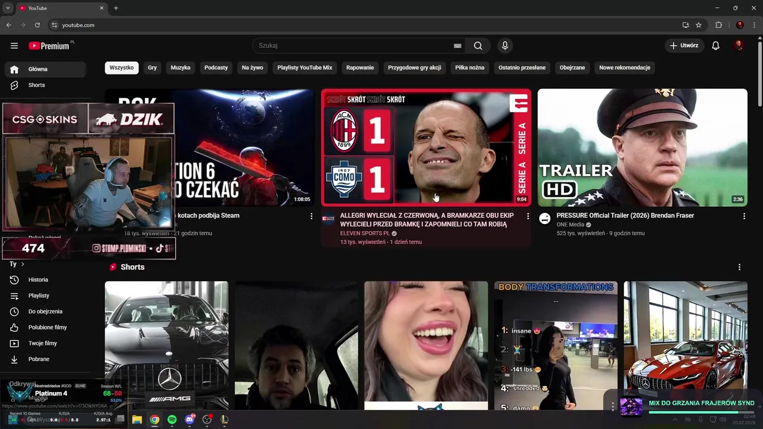Select the Obejrzane filter chip
The image size is (763, 429).
click(572, 68)
